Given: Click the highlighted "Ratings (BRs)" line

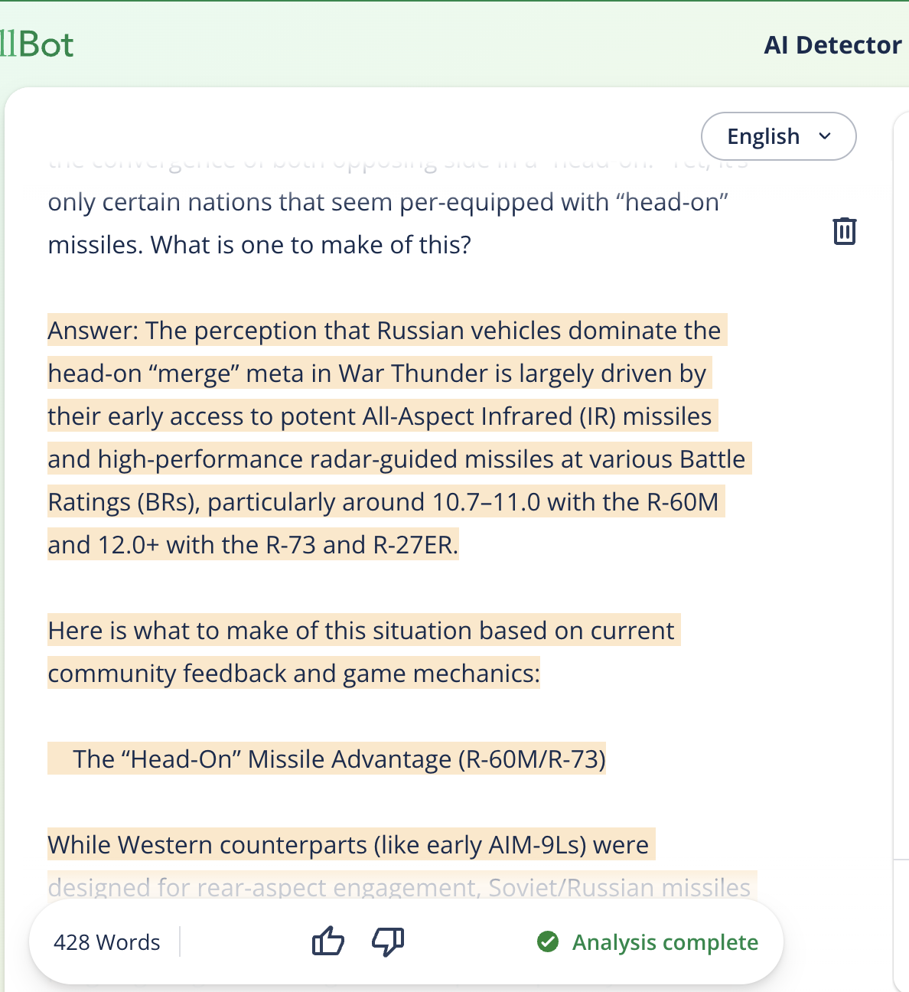Looking at the screenshot, I should coord(383,502).
